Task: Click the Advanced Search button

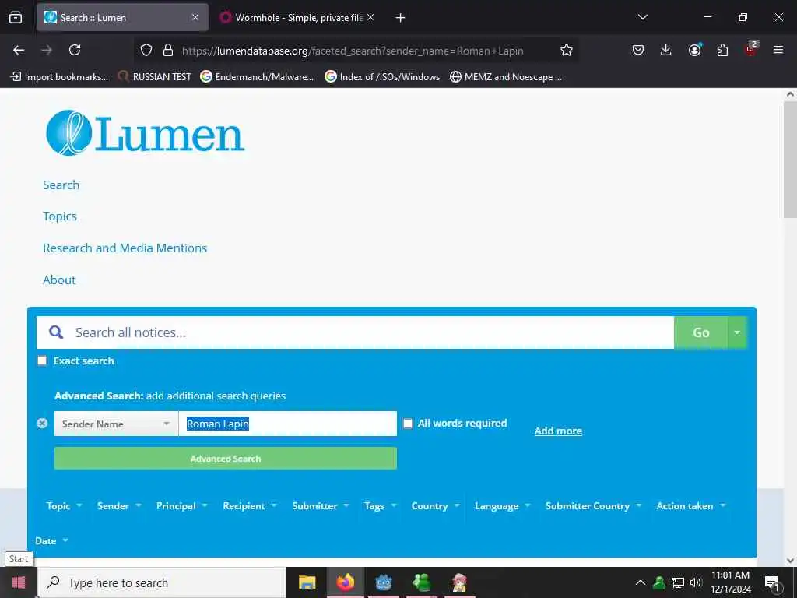Action: click(x=226, y=458)
